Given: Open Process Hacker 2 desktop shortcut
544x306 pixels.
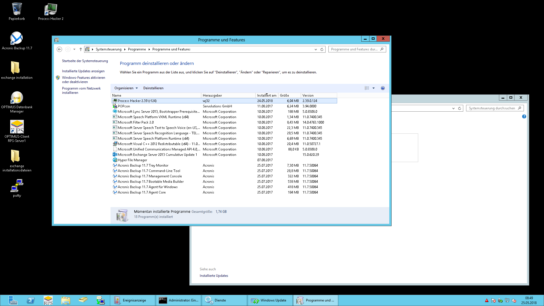Looking at the screenshot, I should tap(51, 12).
